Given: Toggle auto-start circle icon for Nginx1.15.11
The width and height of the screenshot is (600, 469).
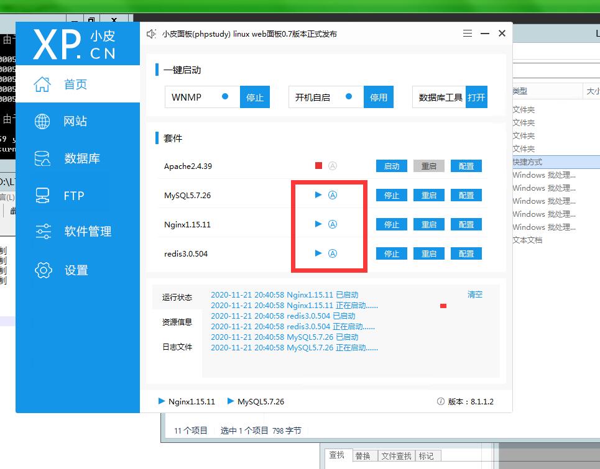Looking at the screenshot, I should point(333,224).
